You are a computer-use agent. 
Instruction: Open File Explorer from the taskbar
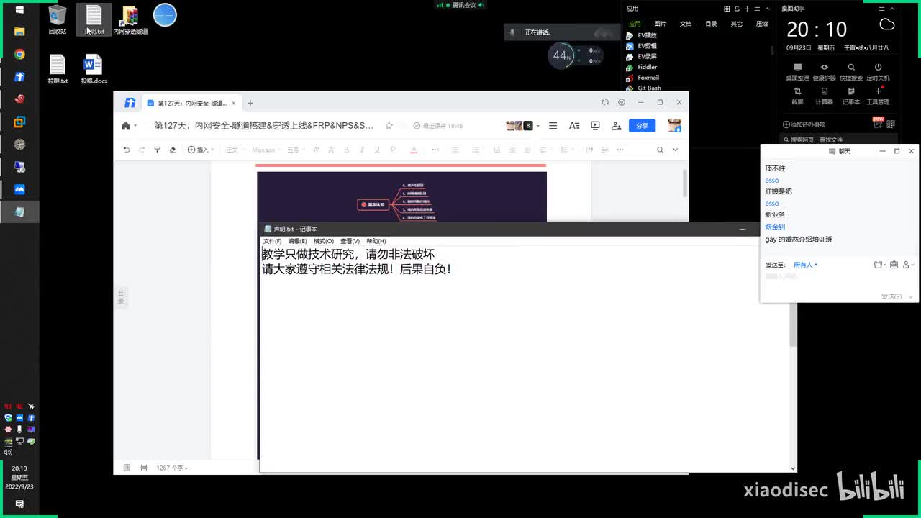click(x=19, y=32)
